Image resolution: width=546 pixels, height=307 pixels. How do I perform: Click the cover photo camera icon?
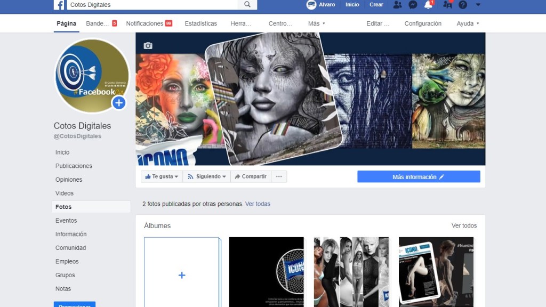click(x=148, y=46)
